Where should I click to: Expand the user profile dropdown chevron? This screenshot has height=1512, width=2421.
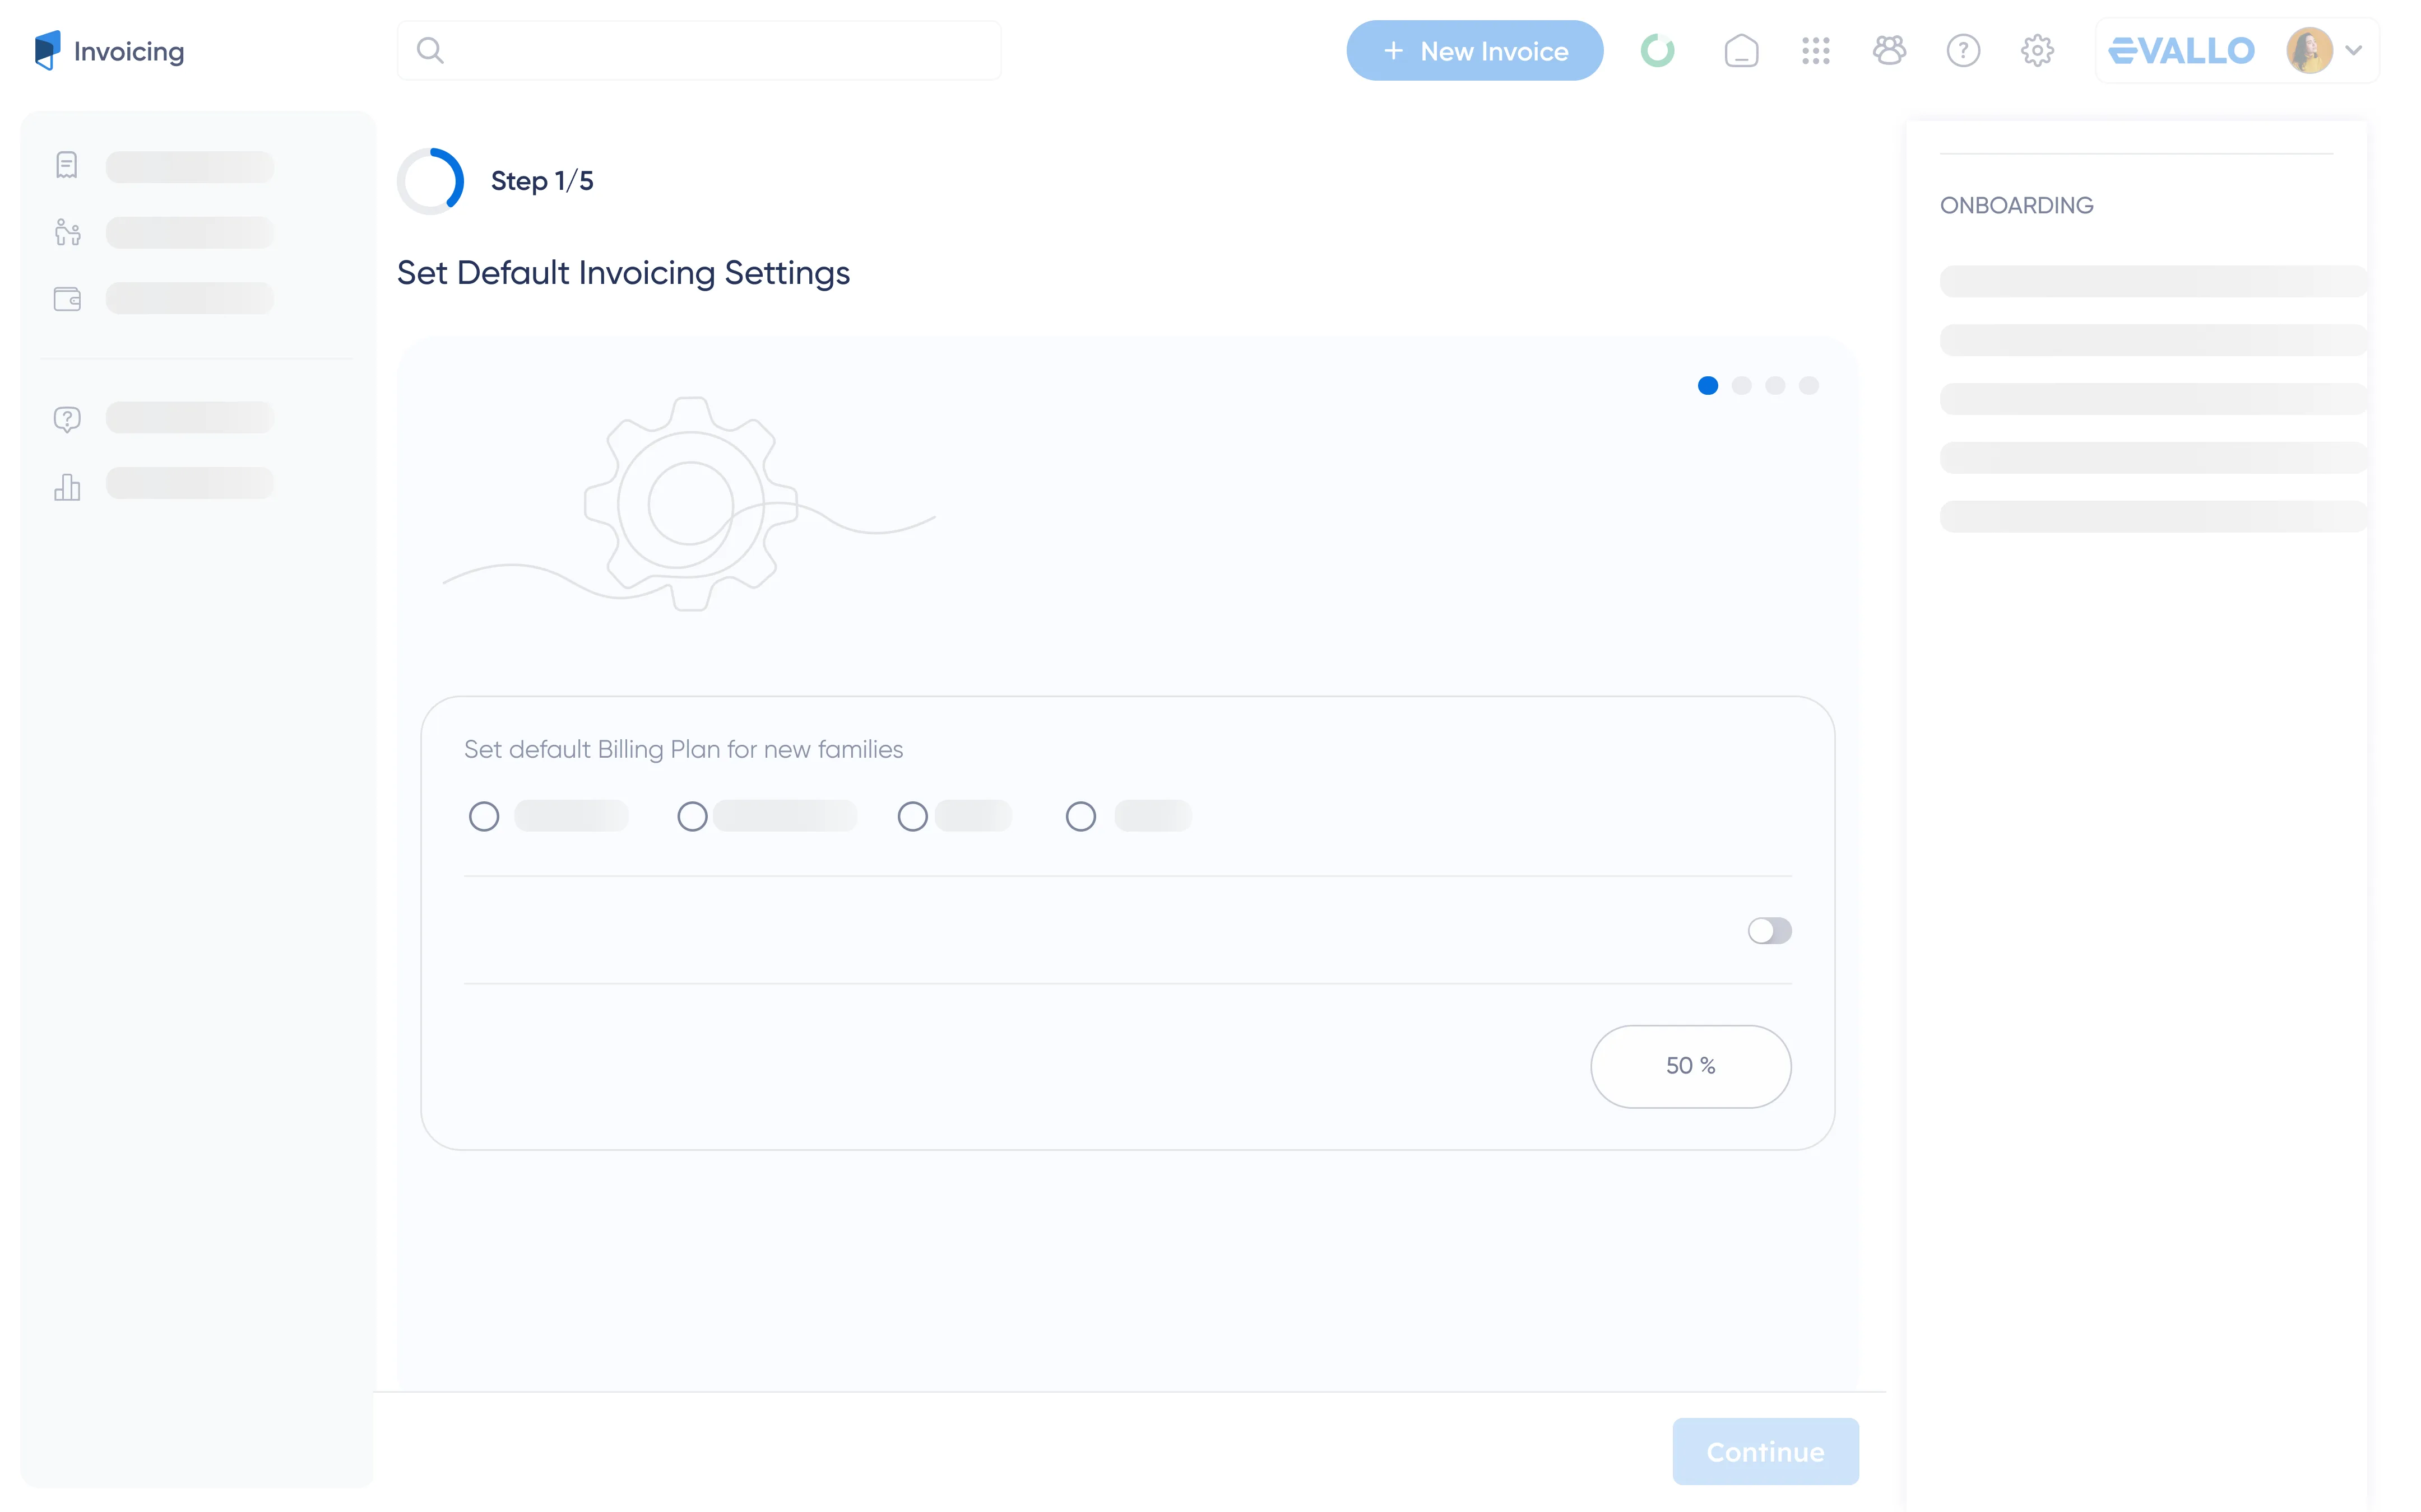click(2354, 50)
